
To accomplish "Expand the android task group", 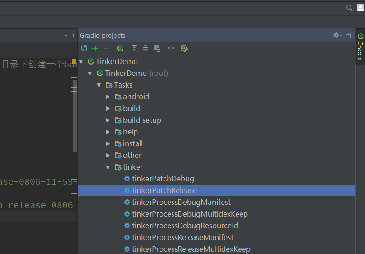I will click(x=108, y=97).
